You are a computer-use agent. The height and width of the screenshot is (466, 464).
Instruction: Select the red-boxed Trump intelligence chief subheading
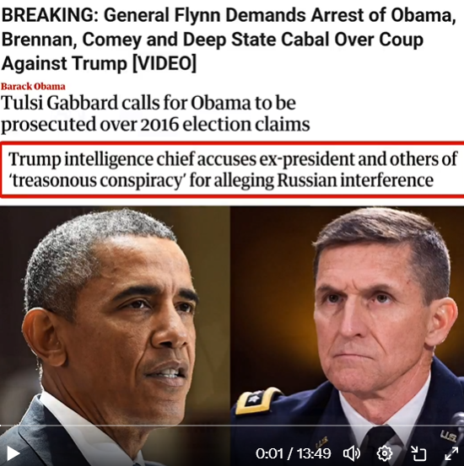click(x=232, y=169)
